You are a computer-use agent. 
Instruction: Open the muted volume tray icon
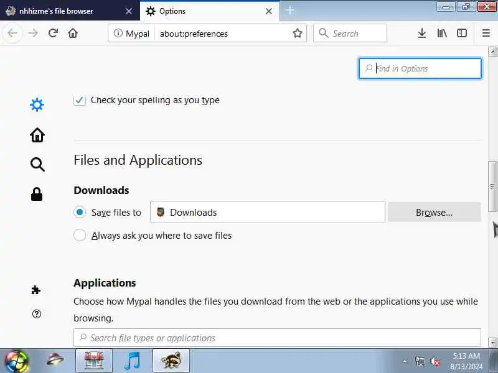click(x=435, y=361)
